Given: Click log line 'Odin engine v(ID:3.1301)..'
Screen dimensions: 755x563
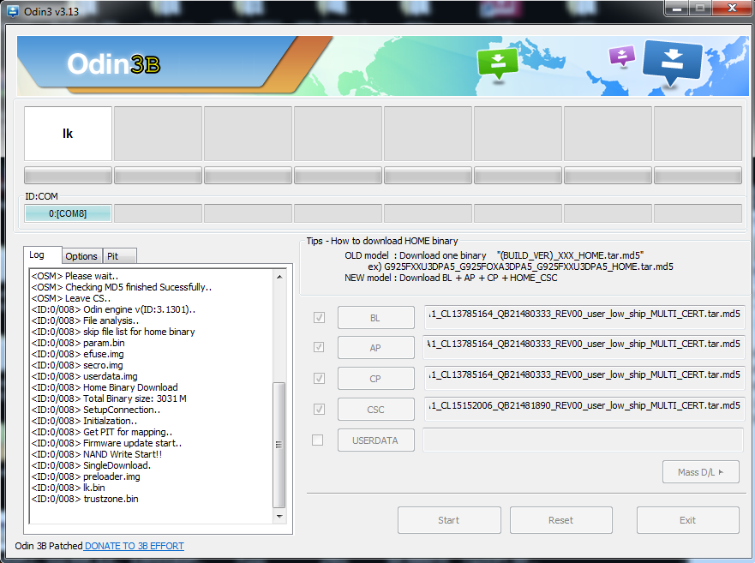Looking at the screenshot, I should (114, 309).
